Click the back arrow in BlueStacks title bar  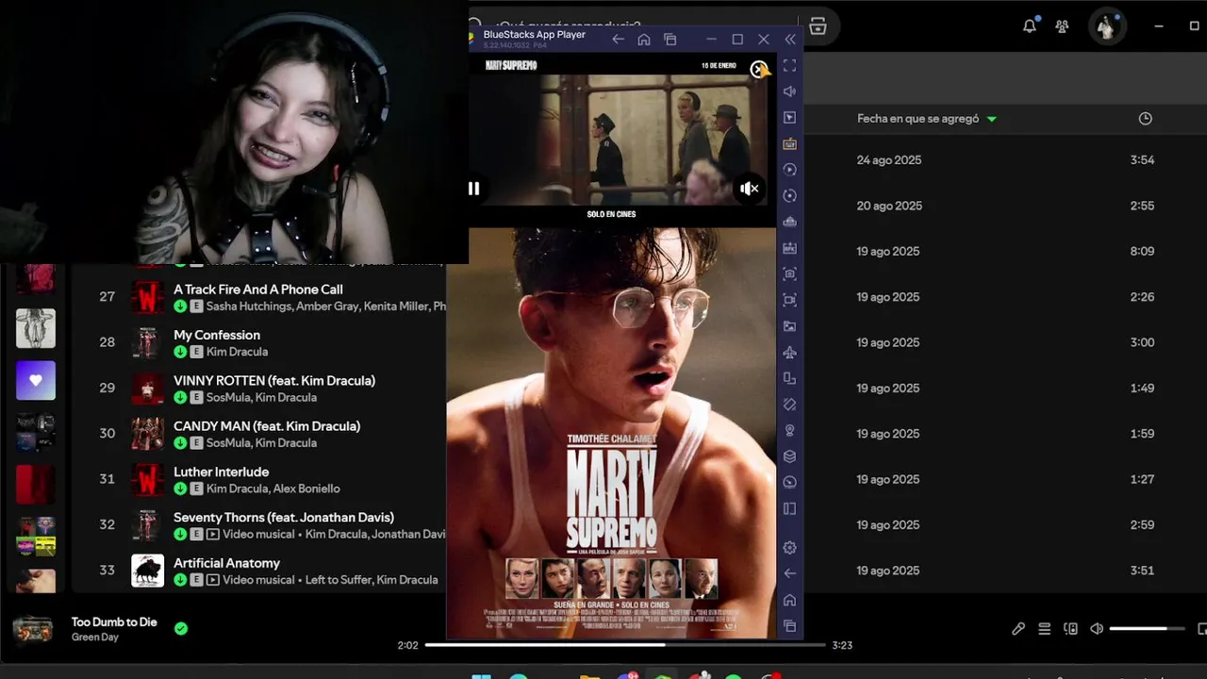pos(618,39)
